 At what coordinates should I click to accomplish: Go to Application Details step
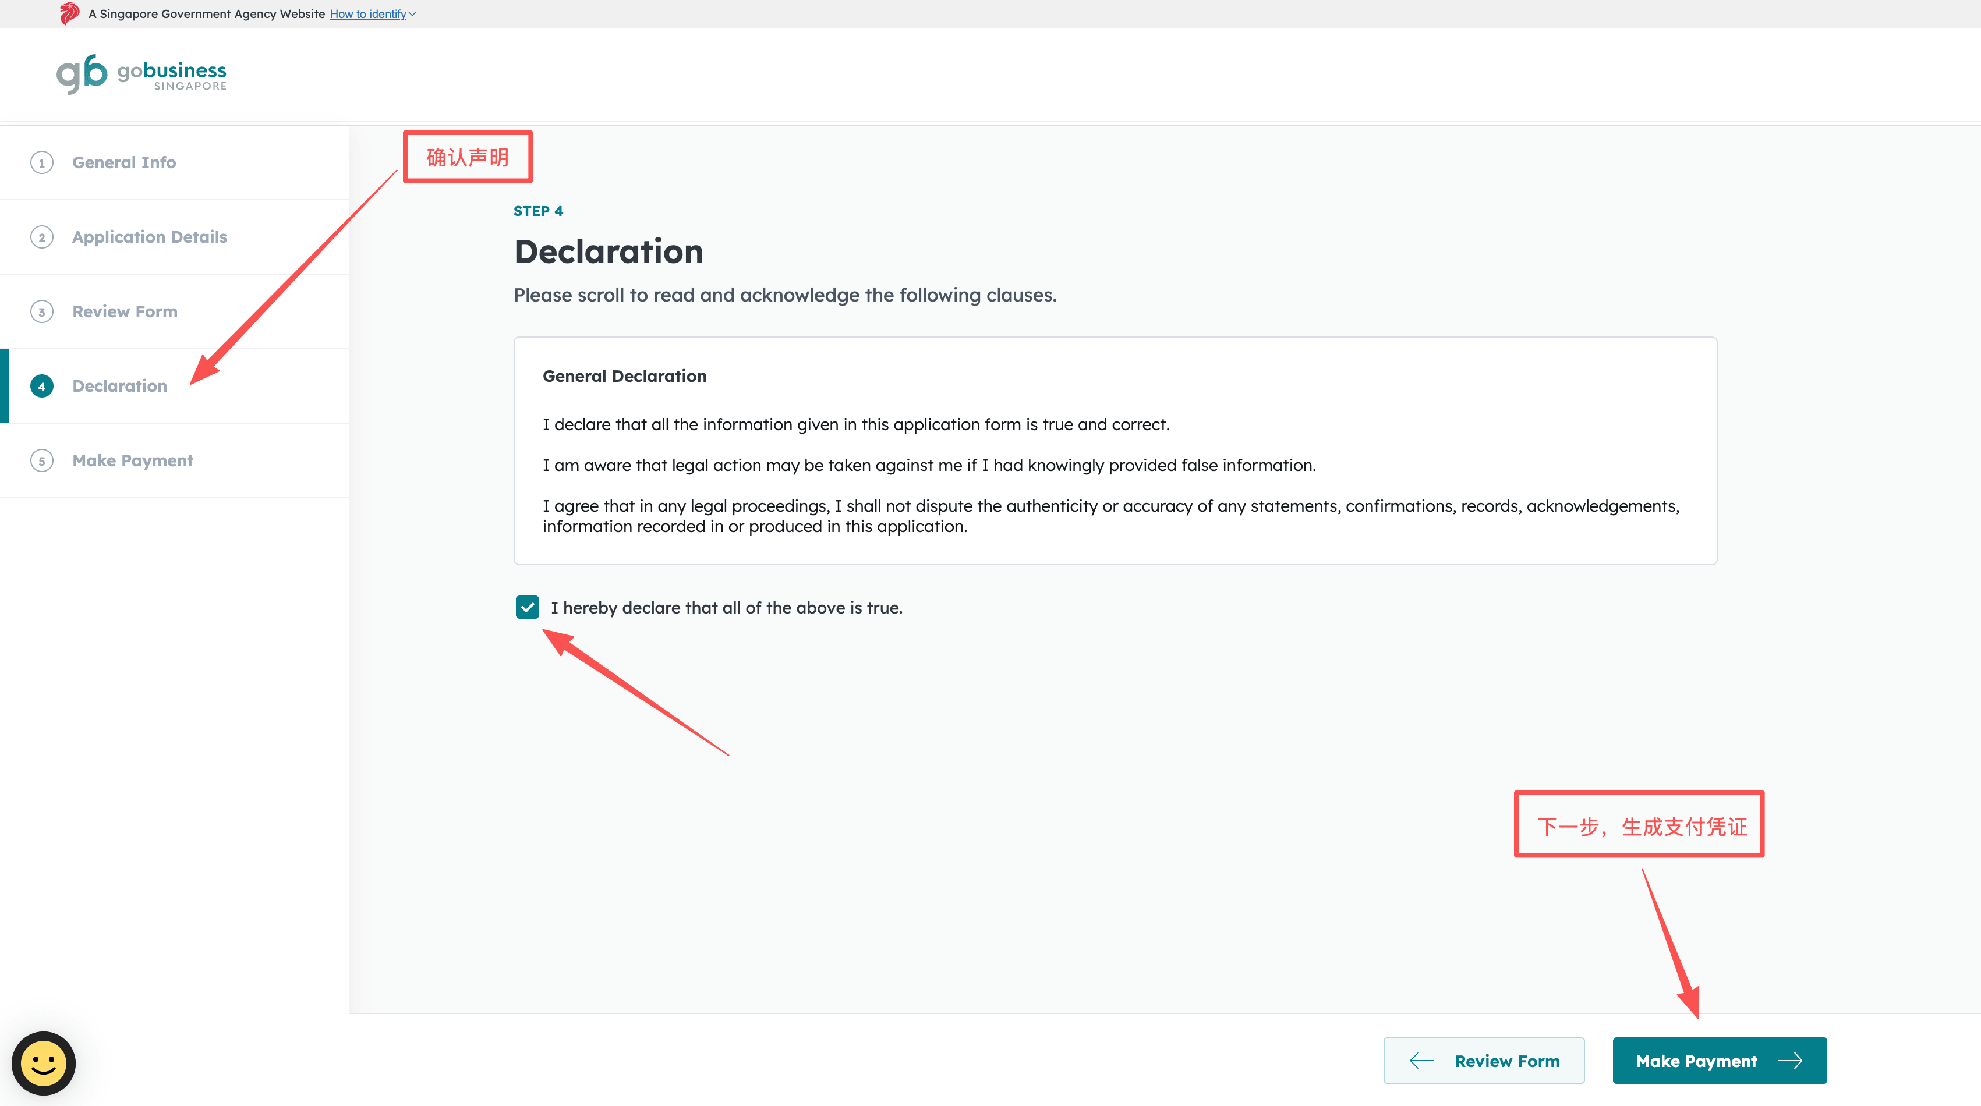(x=149, y=237)
